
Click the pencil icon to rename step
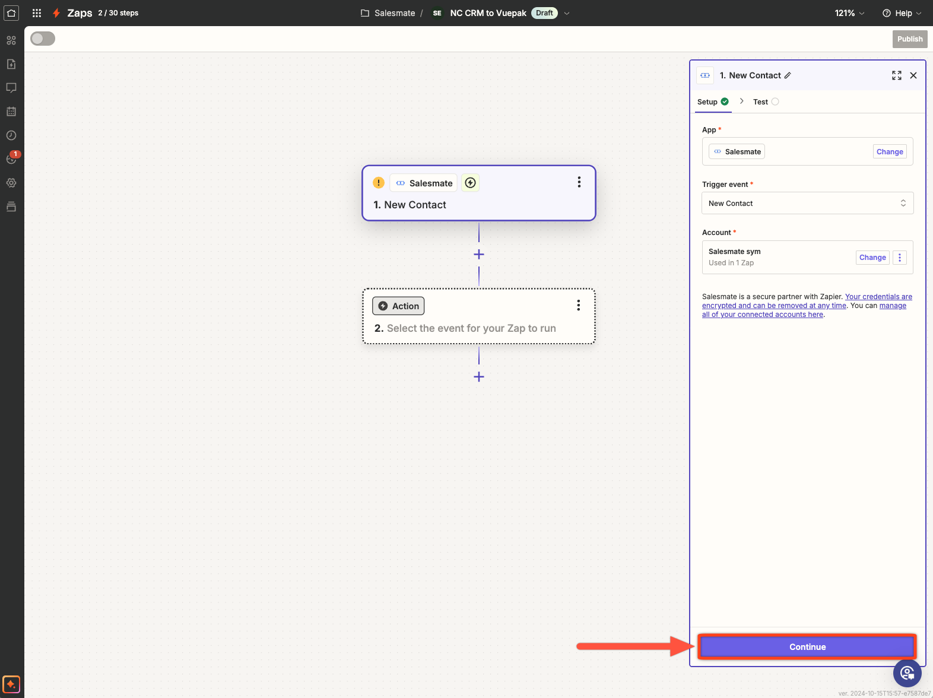788,75
